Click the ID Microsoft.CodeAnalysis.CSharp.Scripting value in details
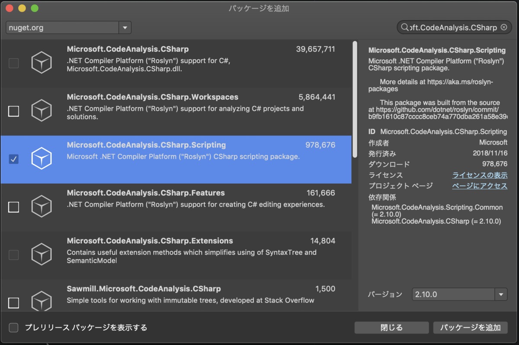This screenshot has width=519, height=345. coord(443,132)
